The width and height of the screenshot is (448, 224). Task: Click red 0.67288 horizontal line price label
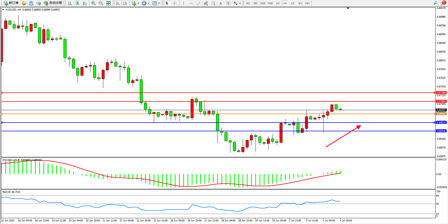441,93
